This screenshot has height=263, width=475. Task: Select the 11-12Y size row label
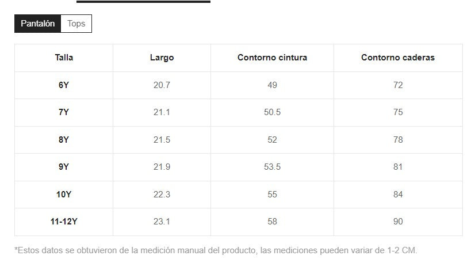[64, 222]
